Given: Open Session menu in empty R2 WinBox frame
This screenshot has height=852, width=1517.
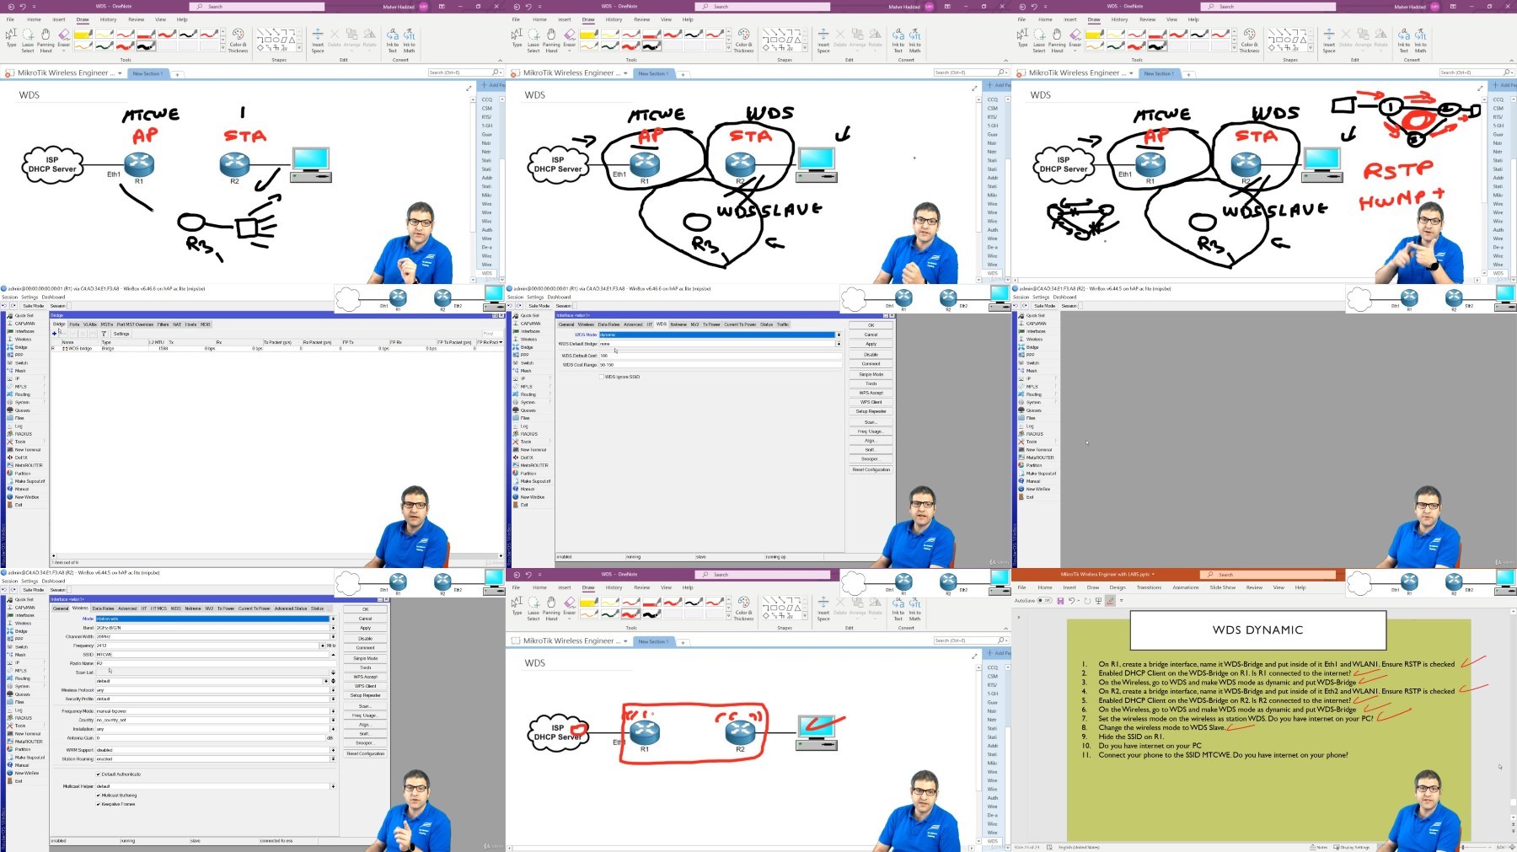Looking at the screenshot, I should pyautogui.click(x=1021, y=297).
